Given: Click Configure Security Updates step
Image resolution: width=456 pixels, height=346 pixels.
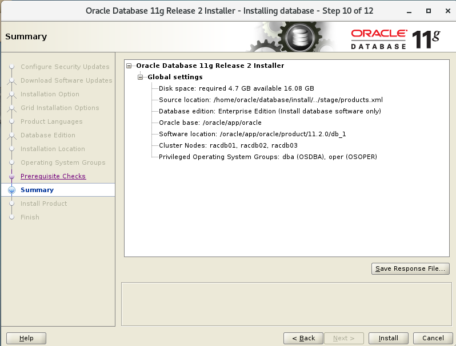Looking at the screenshot, I should (65, 67).
